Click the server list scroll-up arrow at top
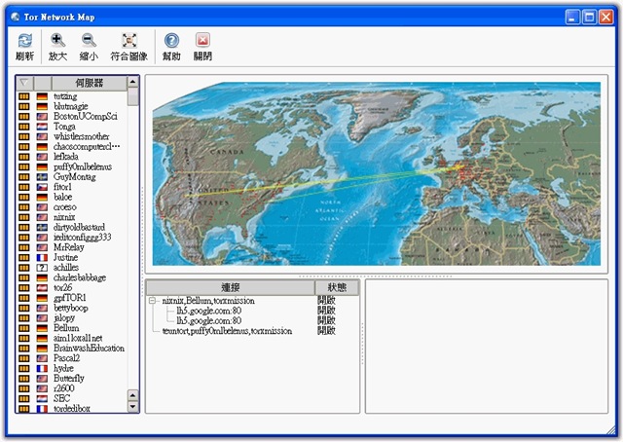Image resolution: width=623 pixels, height=442 pixels. point(133,82)
